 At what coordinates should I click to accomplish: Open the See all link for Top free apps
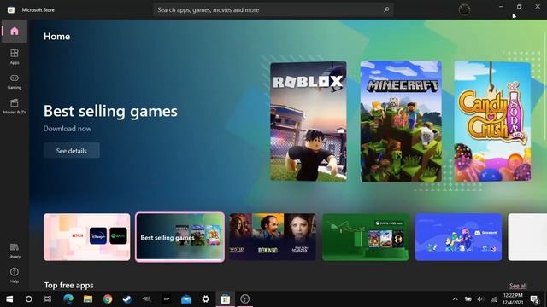pyautogui.click(x=518, y=286)
